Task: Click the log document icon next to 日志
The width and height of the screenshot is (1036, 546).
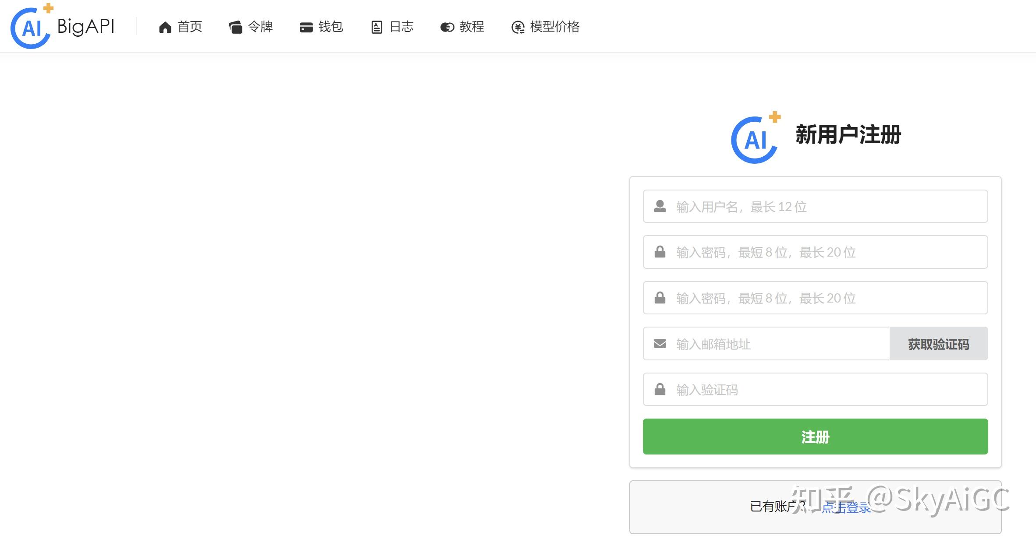Action: click(x=376, y=27)
